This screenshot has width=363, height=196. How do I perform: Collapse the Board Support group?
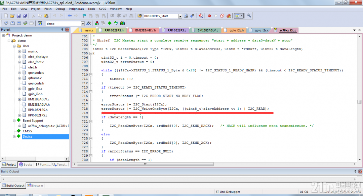pyautogui.click(x=14, y=121)
